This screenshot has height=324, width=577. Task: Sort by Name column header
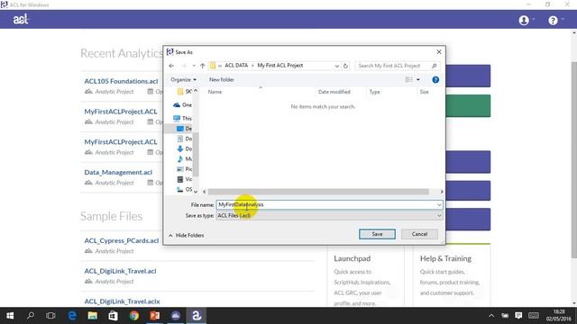tap(215, 92)
